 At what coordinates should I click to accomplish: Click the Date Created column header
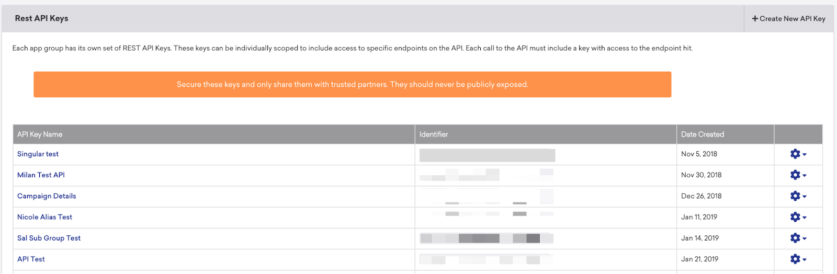702,134
